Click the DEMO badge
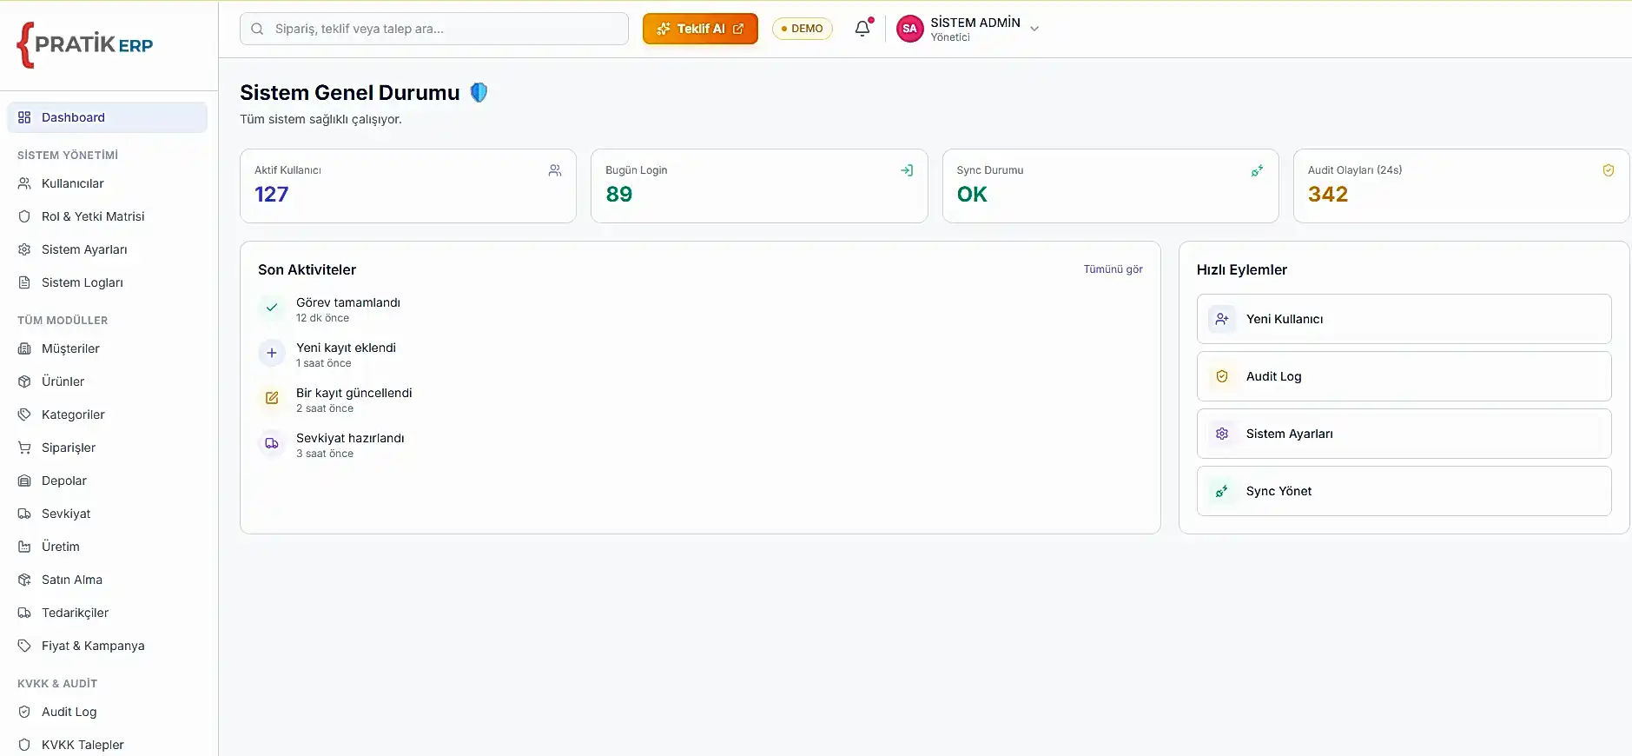The image size is (1632, 756). pyautogui.click(x=803, y=29)
